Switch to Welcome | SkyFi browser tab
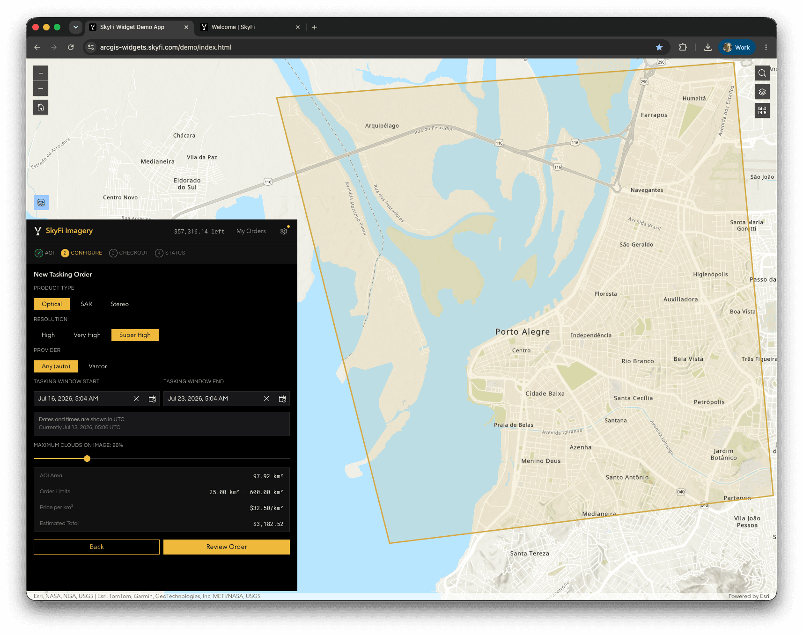This screenshot has height=635, width=803. [x=250, y=27]
